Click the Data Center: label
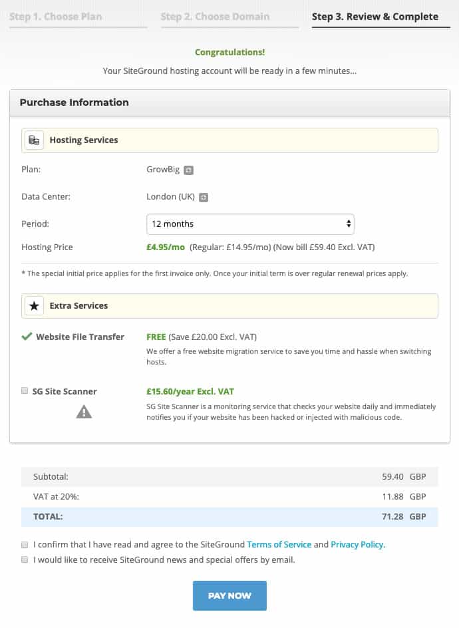This screenshot has height=628, width=459. click(x=46, y=197)
